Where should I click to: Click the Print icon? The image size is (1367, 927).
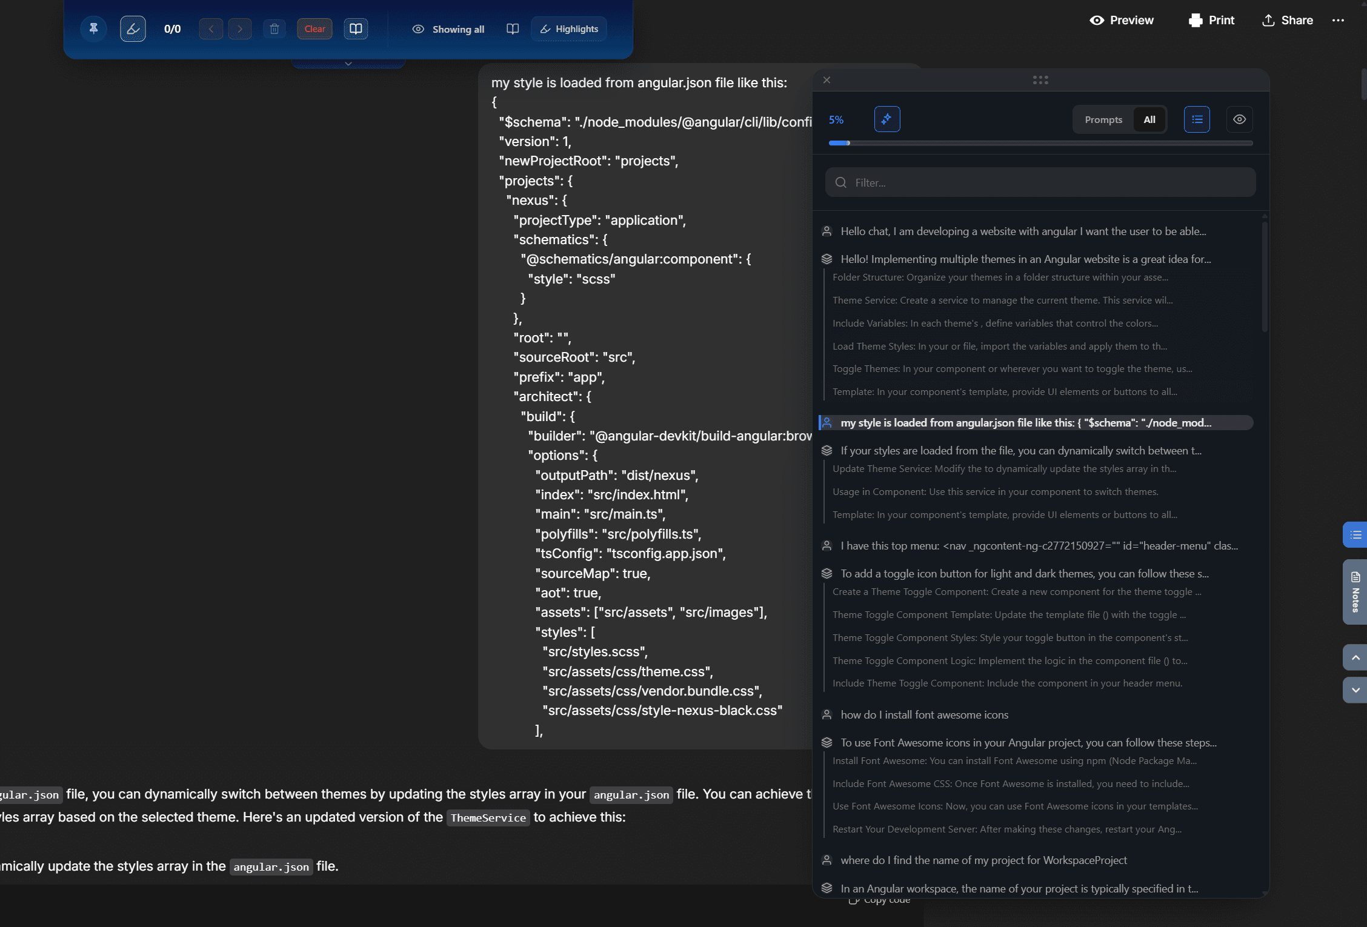(x=1194, y=20)
